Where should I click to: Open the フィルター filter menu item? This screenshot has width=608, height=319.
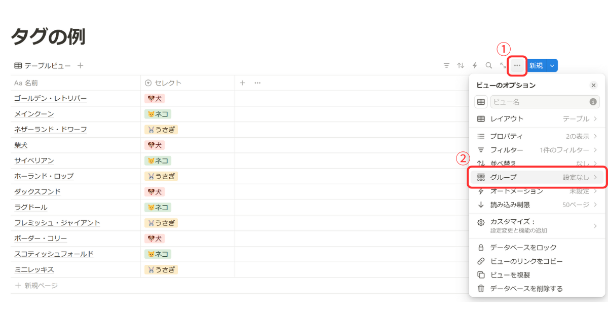pyautogui.click(x=538, y=150)
